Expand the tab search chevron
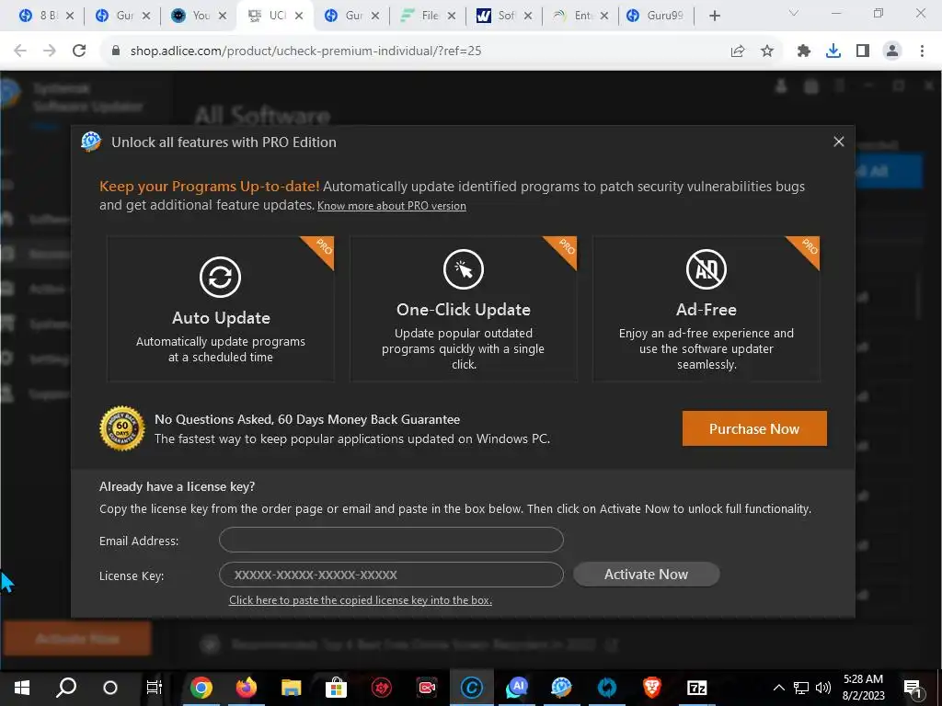 click(x=794, y=13)
